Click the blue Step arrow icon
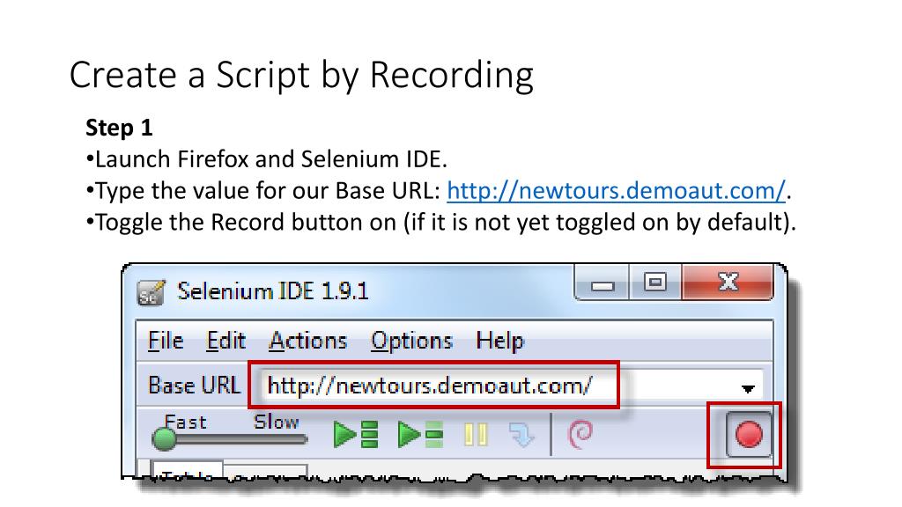The image size is (902, 507). (521, 435)
